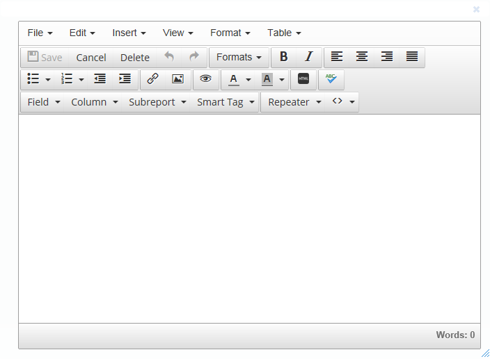The image size is (490, 359).
Task: Center align the text
Action: [362, 57]
